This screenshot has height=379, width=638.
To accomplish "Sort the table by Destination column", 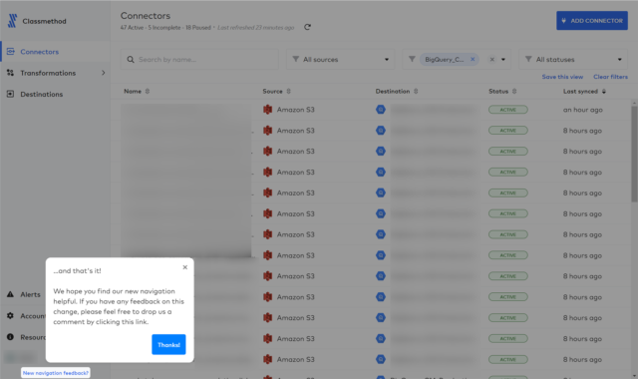I will (397, 91).
